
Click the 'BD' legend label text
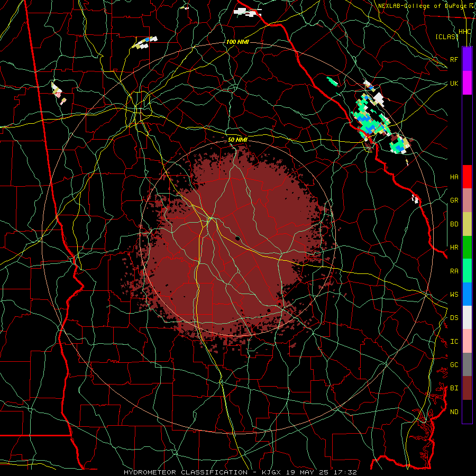[454, 224]
